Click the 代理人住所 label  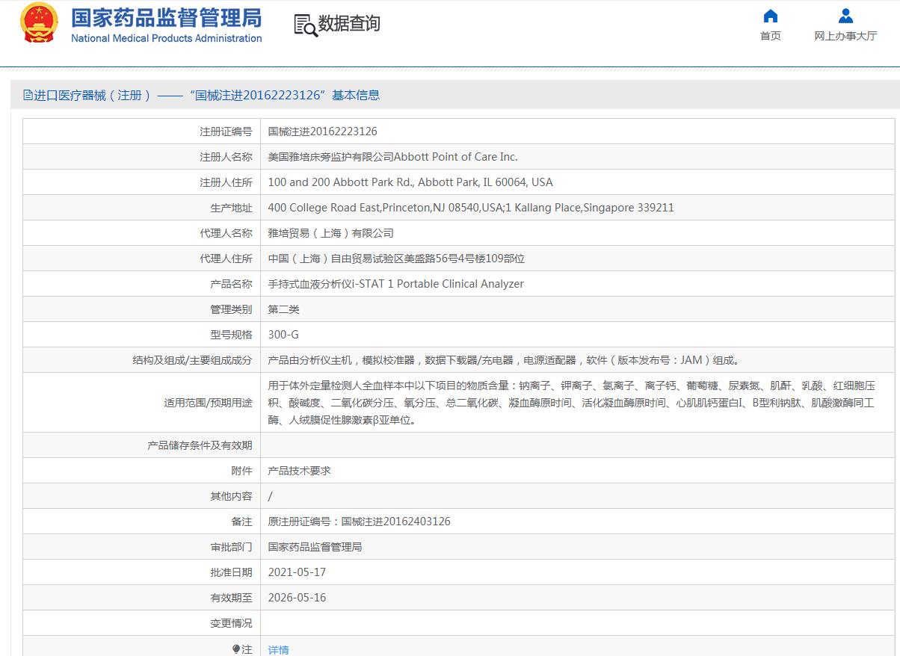(226, 259)
